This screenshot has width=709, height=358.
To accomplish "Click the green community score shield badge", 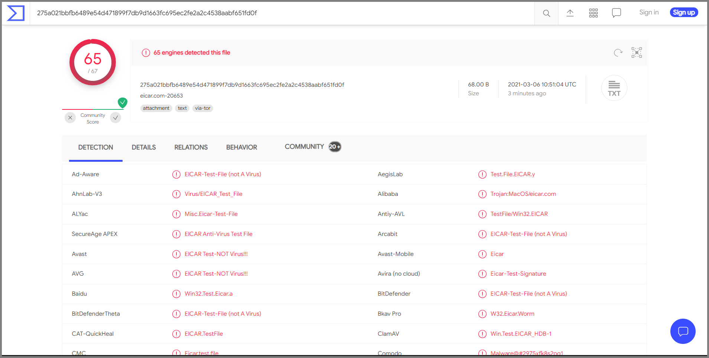I will pyautogui.click(x=123, y=102).
